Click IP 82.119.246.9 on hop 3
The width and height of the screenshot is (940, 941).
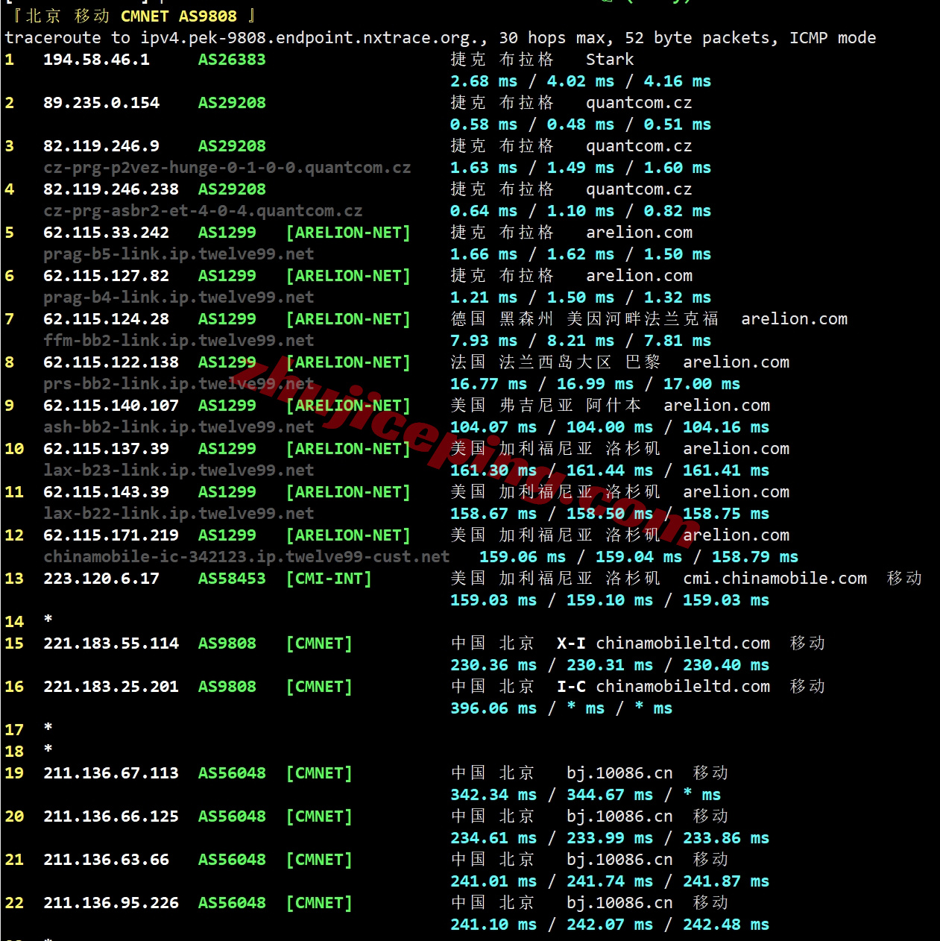(x=101, y=146)
